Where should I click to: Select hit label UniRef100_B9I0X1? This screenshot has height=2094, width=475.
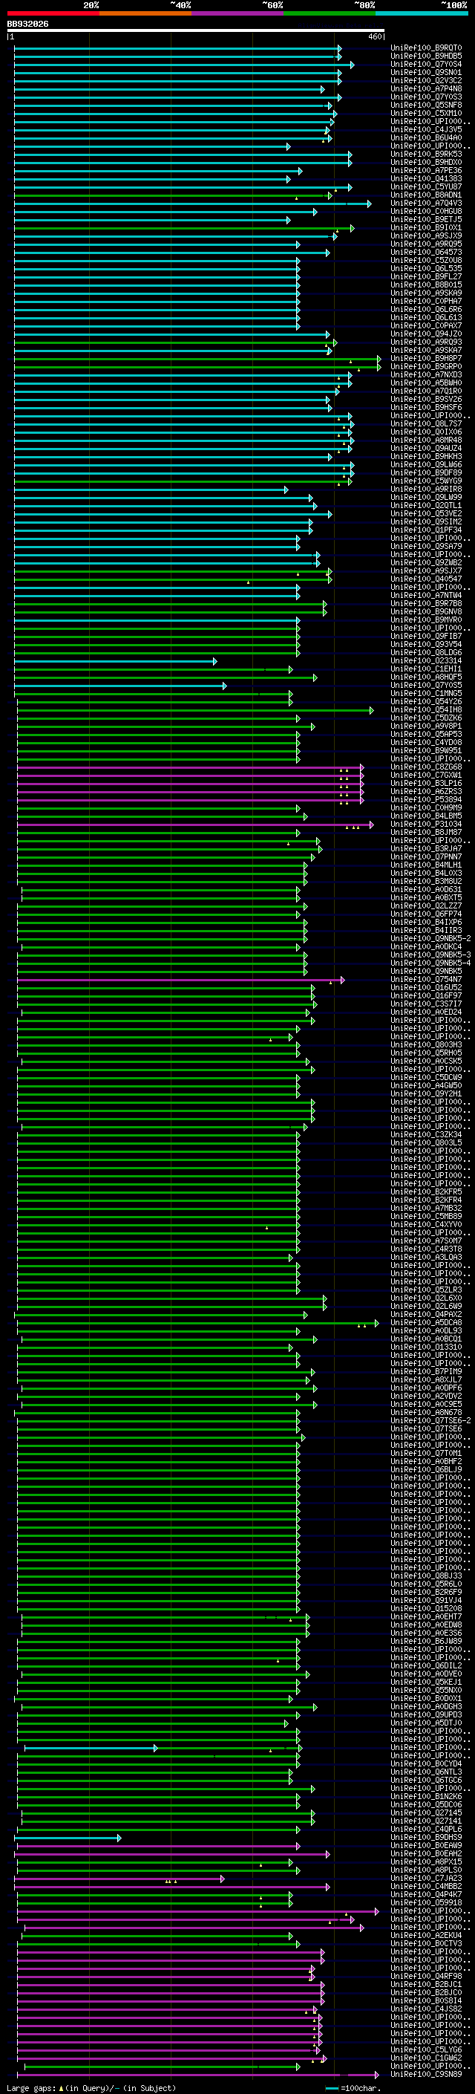pos(426,227)
